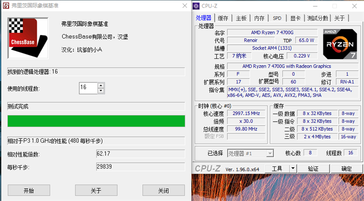This screenshot has width=364, height=201.
Task: Click the extended model value 60
Action: (293, 82)
